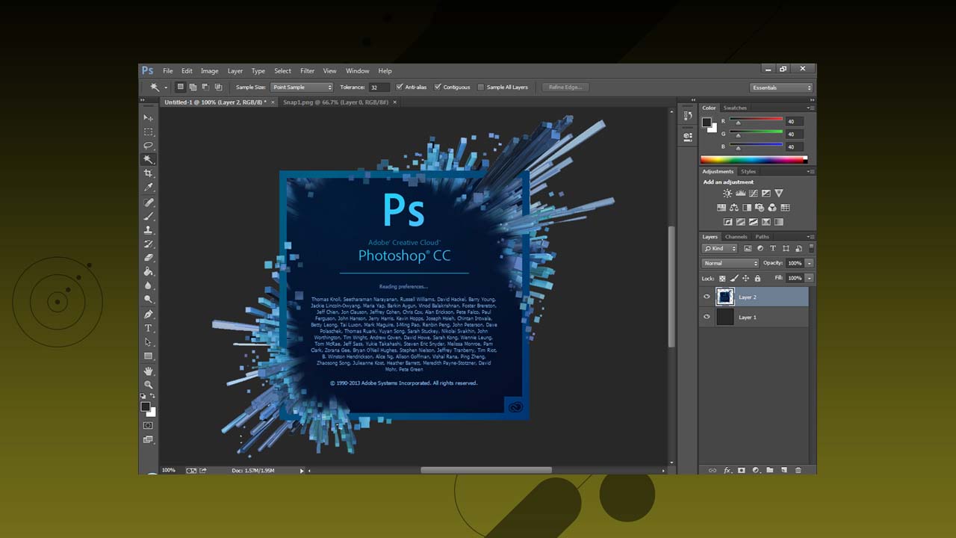The height and width of the screenshot is (538, 956).
Task: Add Brightness/Contrast adjustment
Action: coord(727,194)
